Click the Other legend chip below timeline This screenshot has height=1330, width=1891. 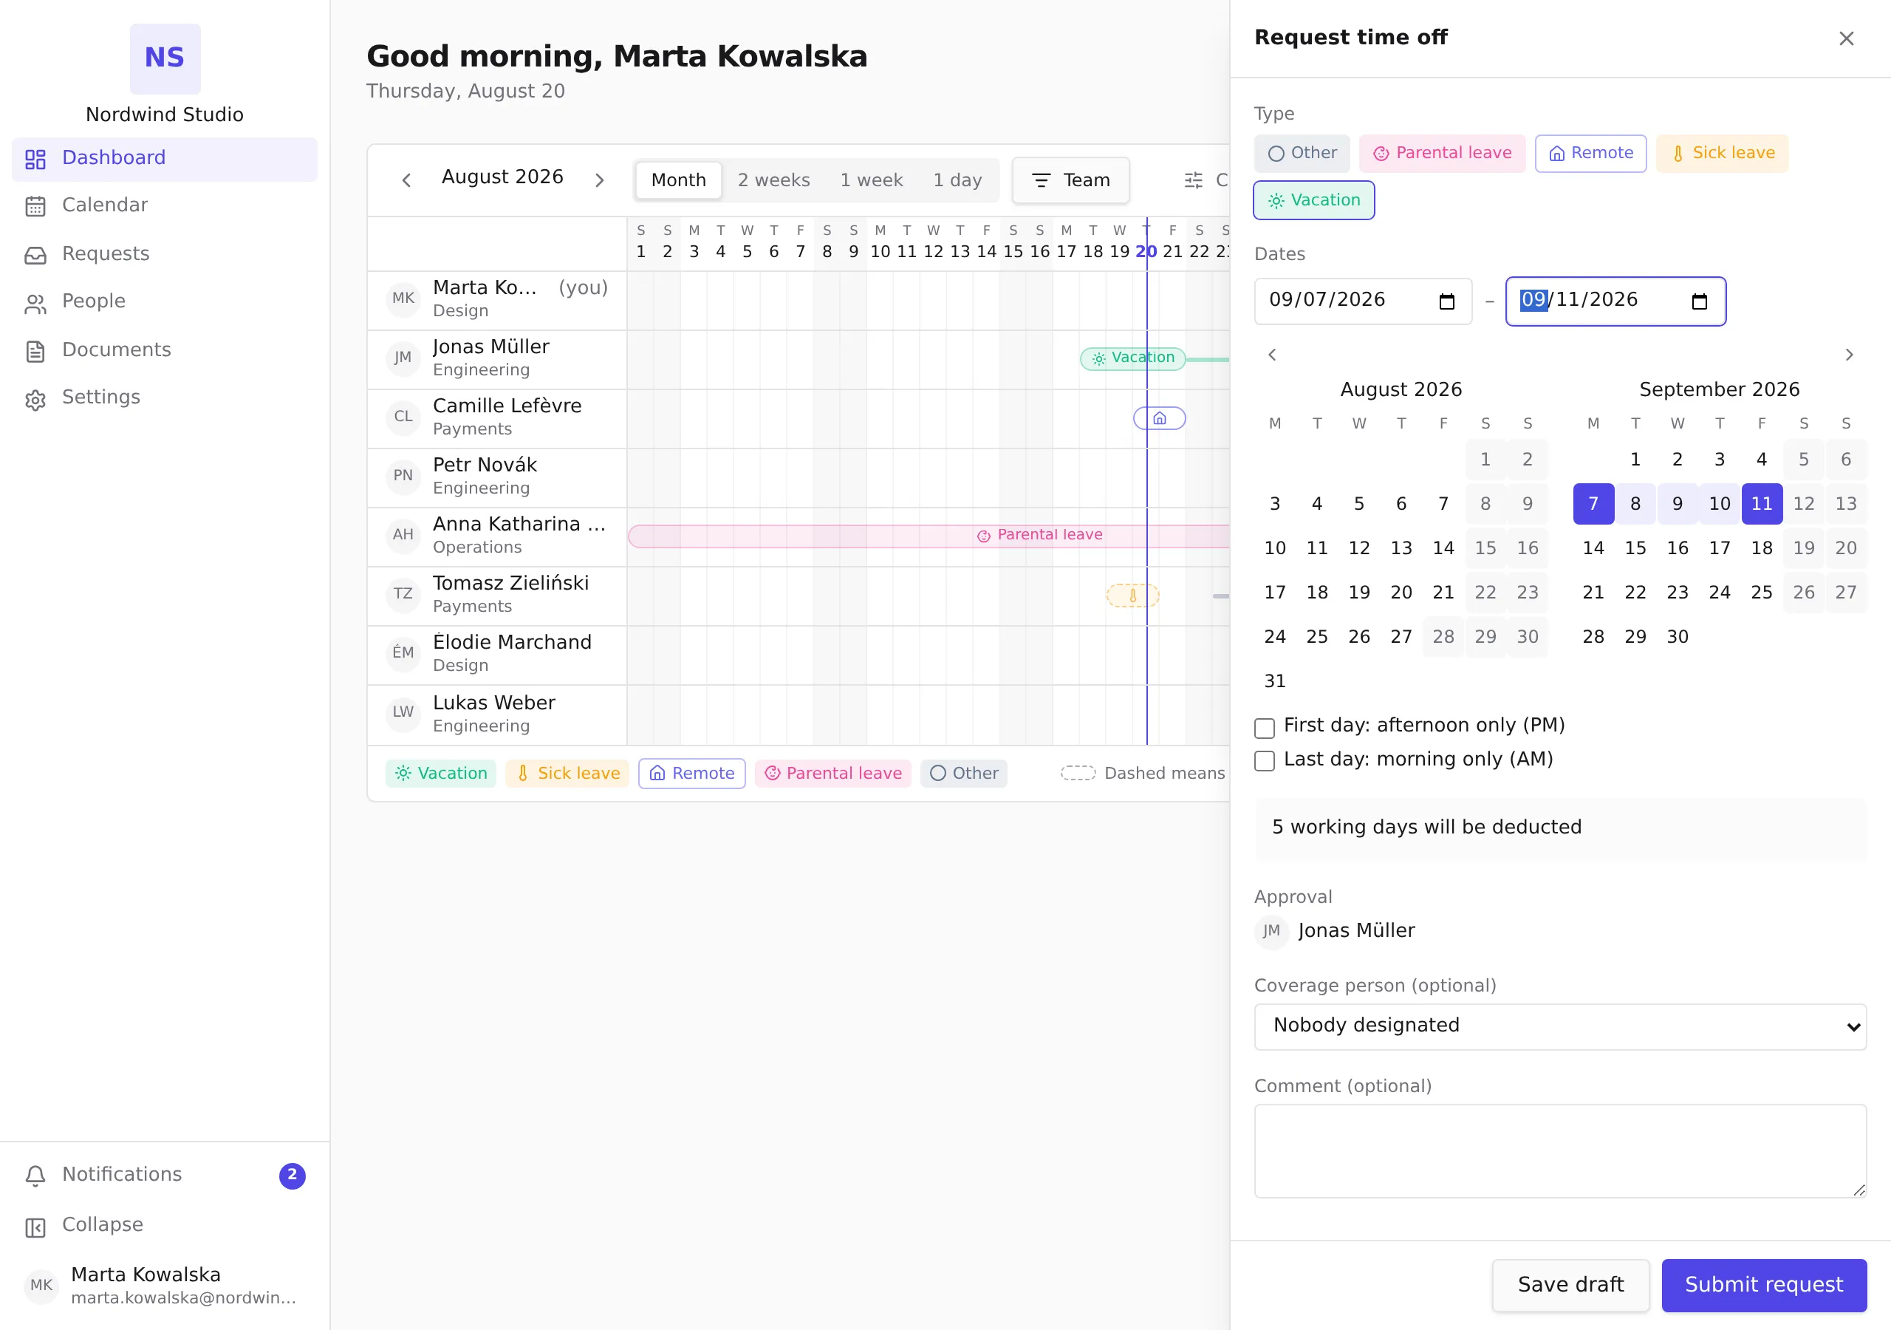click(x=964, y=774)
